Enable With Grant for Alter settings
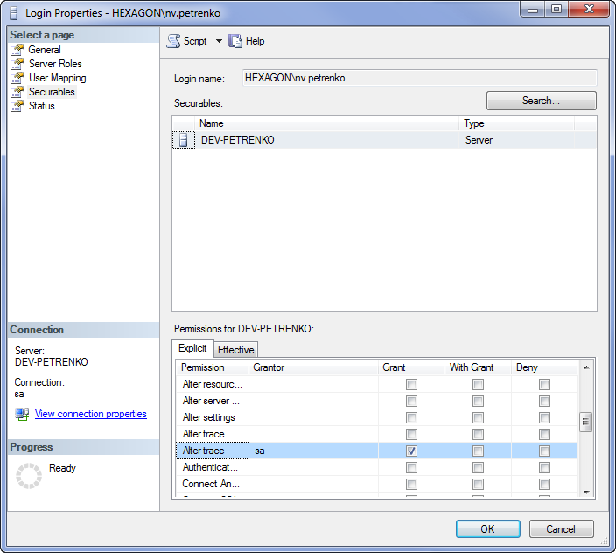Screen dimensions: 616x553 478,417
